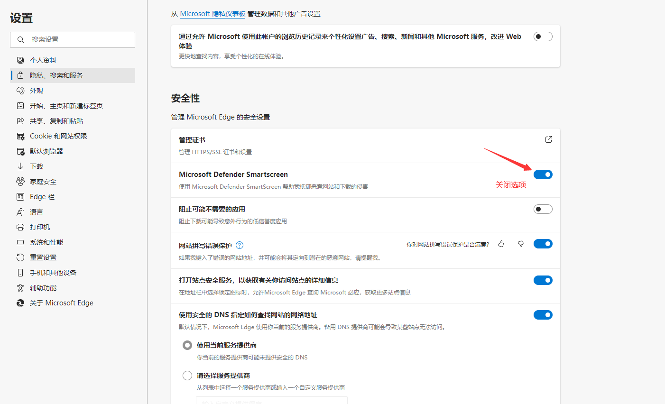Click the 下载 download arrow icon
The width and height of the screenshot is (665, 404).
(20, 166)
